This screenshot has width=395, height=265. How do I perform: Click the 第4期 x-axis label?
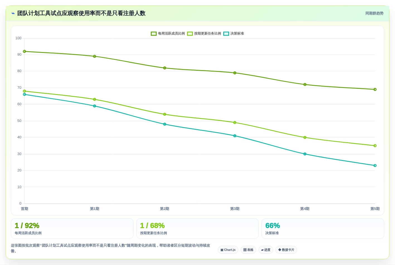[x=305, y=209]
